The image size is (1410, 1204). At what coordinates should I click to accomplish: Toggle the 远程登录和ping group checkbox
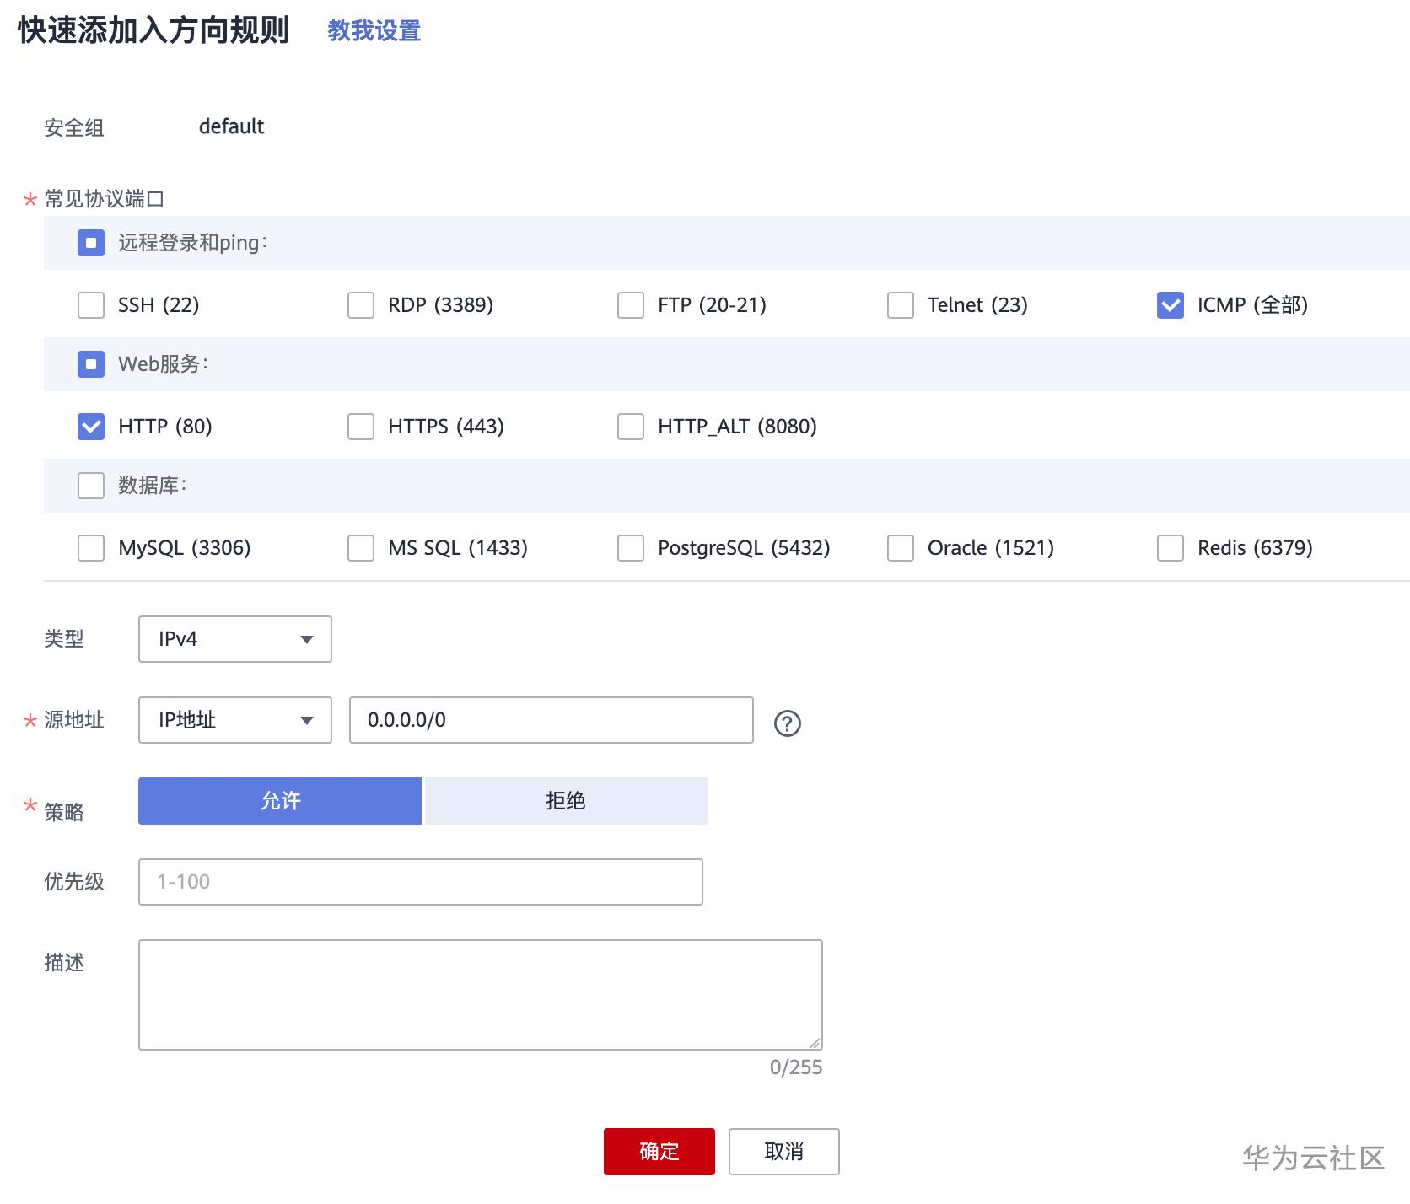point(91,243)
